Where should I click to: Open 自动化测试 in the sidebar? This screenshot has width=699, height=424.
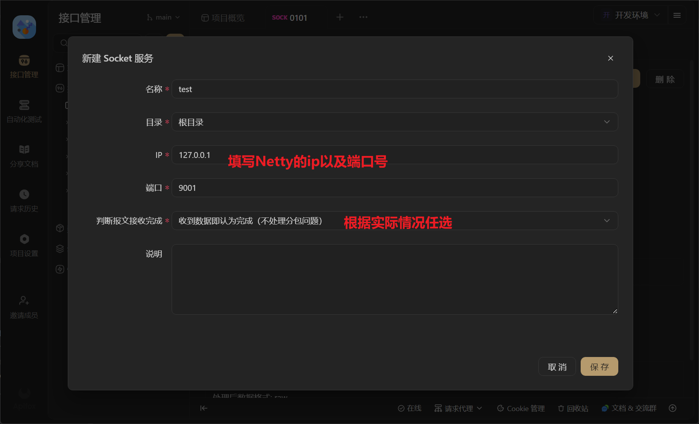click(24, 111)
